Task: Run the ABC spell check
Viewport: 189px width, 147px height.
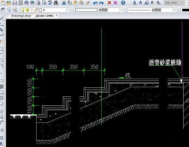Action: pyautogui.click(x=50, y=3)
